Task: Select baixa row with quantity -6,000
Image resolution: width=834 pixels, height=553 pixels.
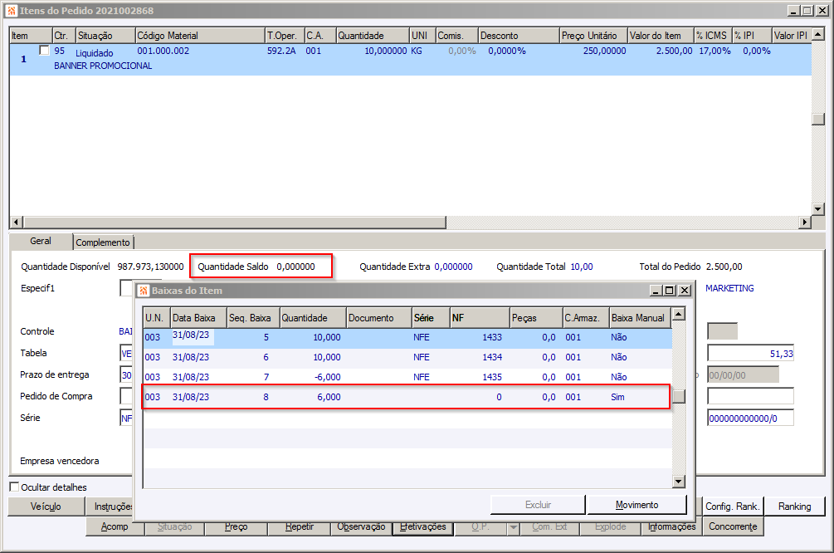Action: 407,377
